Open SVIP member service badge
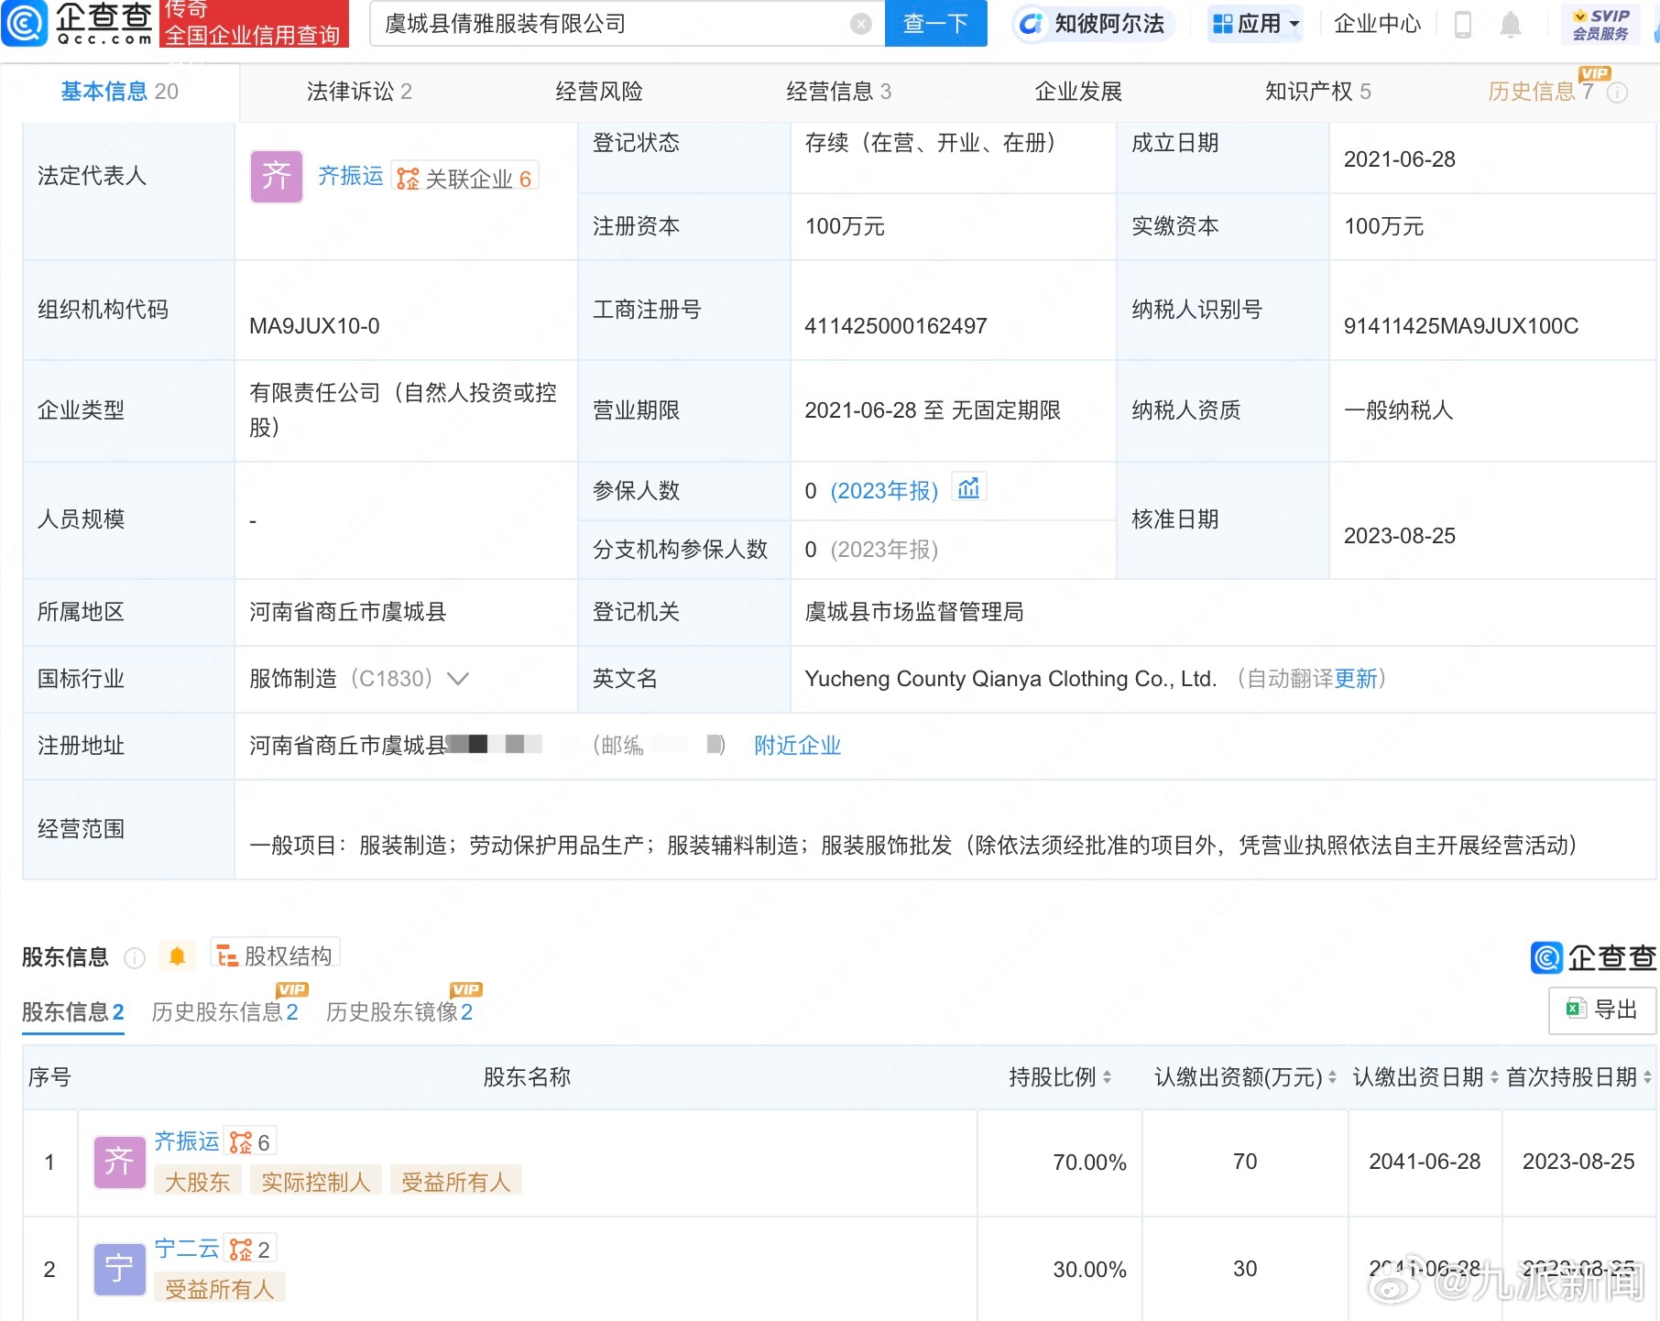This screenshot has width=1660, height=1321. tap(1600, 24)
